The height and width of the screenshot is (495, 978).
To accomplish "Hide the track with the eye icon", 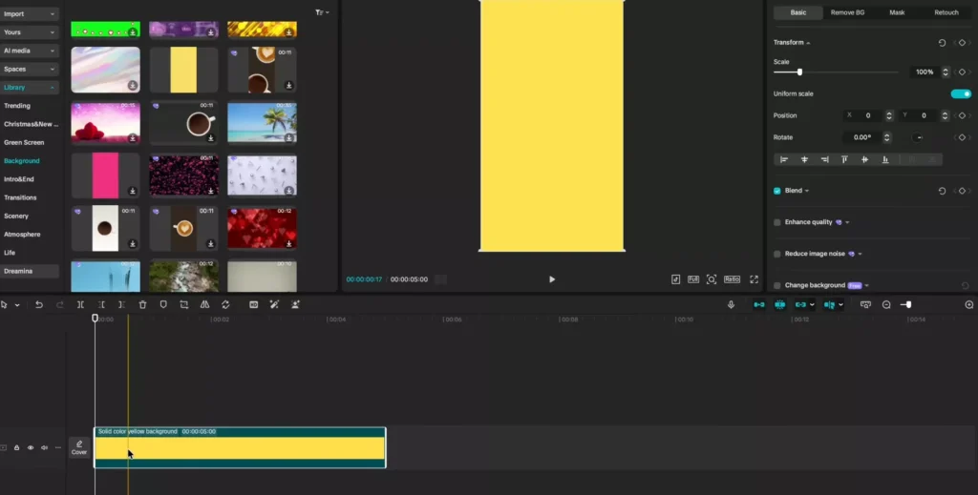I will click(31, 447).
